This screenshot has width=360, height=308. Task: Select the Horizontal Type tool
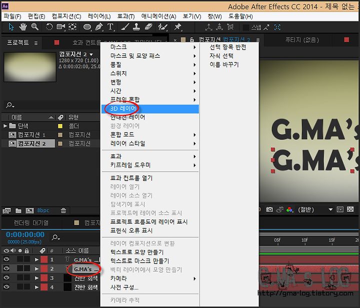point(110,27)
